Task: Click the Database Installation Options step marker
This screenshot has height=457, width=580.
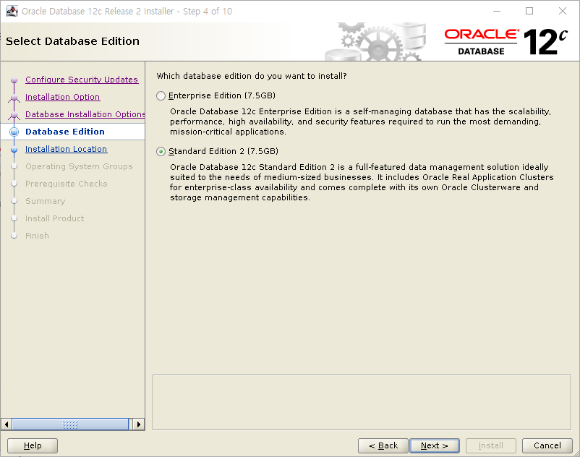Action: point(14,115)
